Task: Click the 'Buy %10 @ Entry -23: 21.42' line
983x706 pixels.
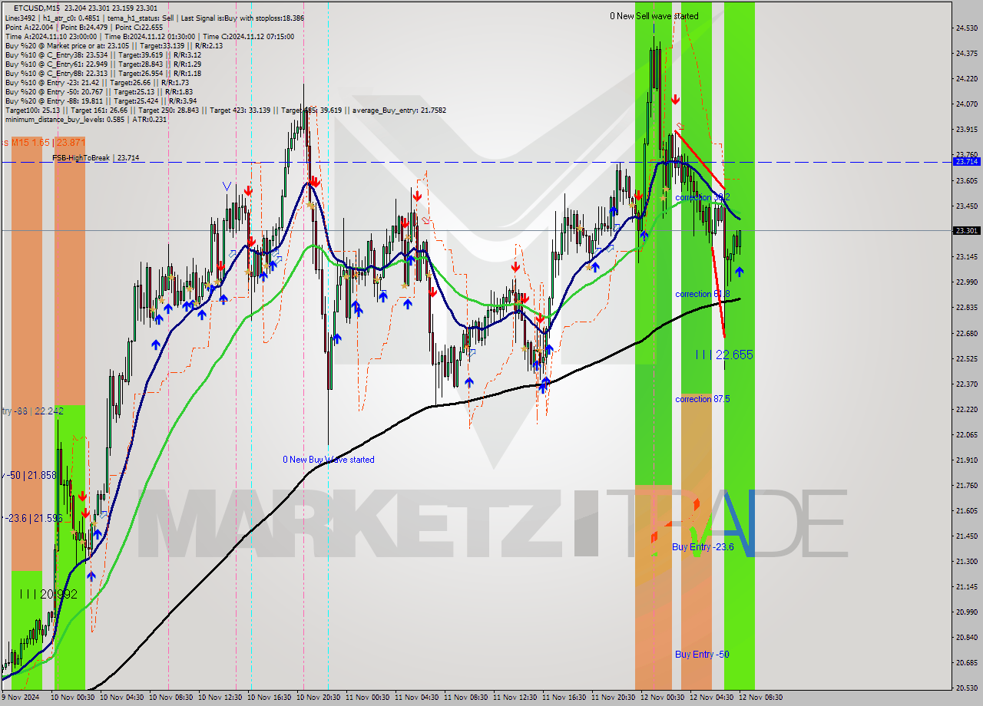Action: click(97, 82)
